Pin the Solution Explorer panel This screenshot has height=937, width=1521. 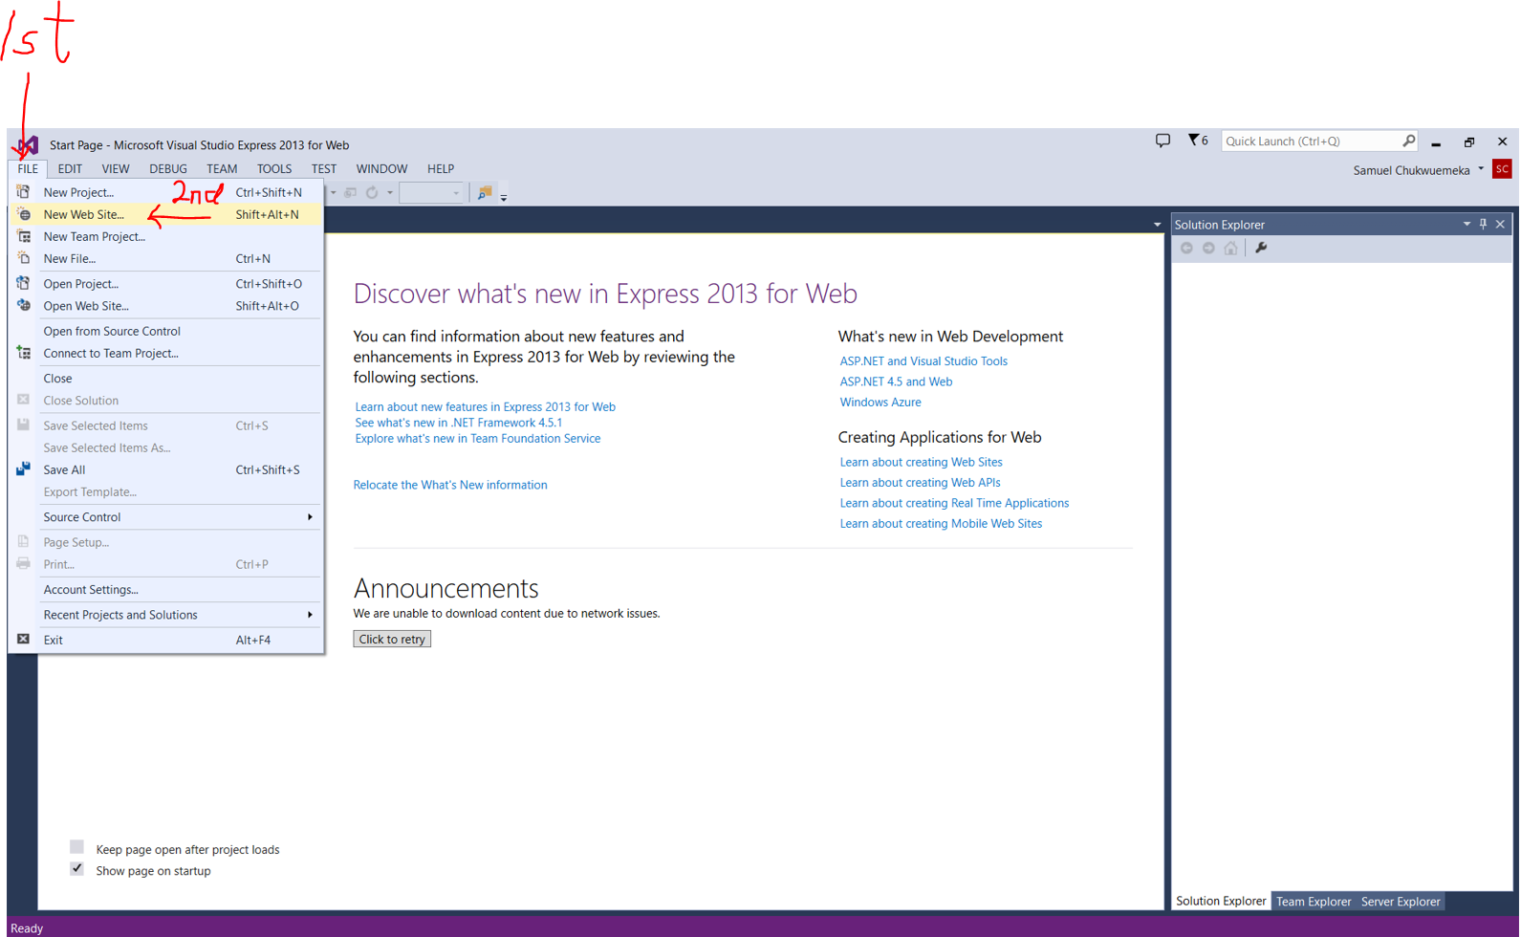click(x=1483, y=224)
